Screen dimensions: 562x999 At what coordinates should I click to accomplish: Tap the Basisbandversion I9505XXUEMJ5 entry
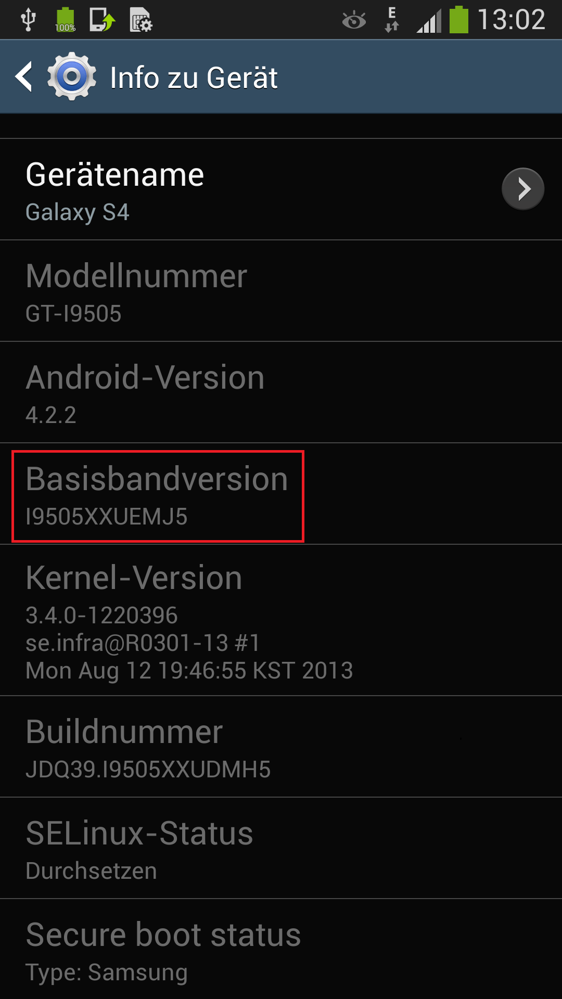tap(281, 494)
